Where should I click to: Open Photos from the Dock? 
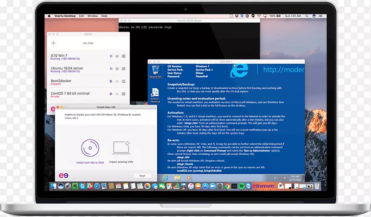pyautogui.click(x=147, y=186)
